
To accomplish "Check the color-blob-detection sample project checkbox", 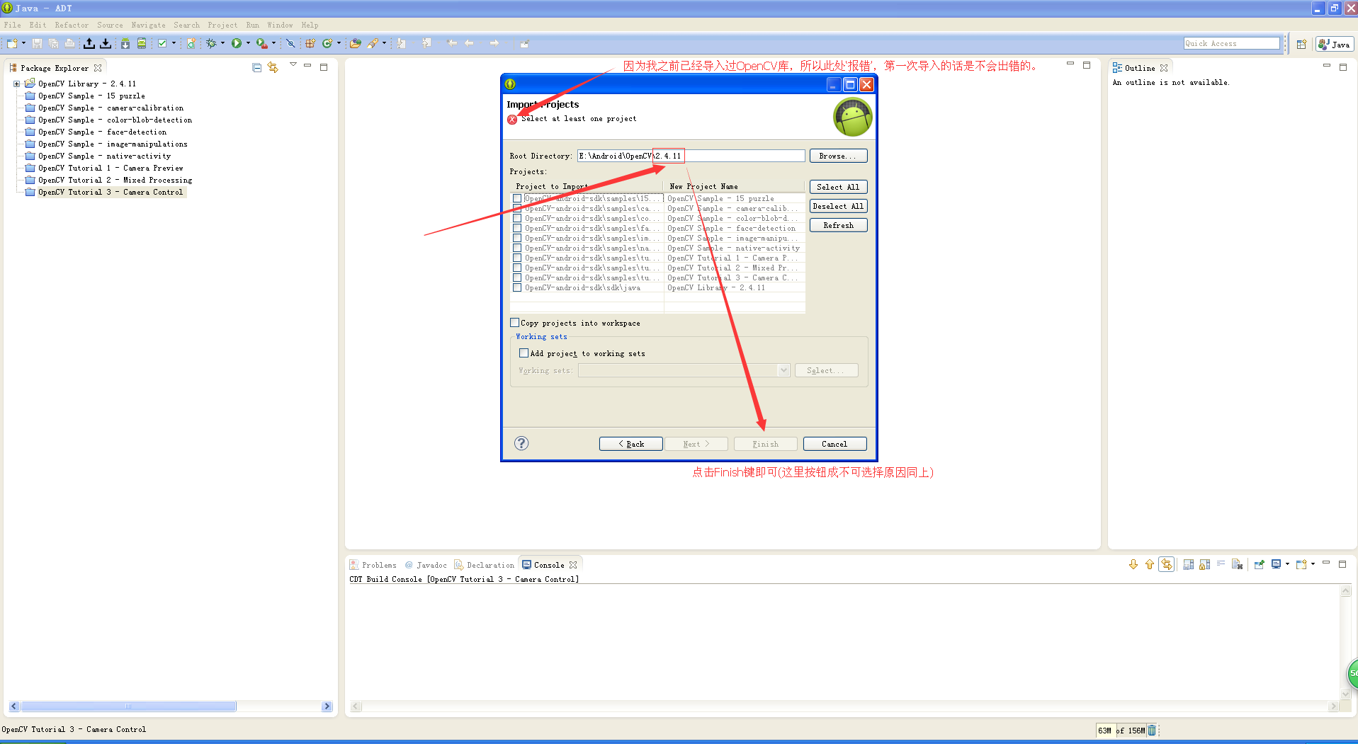I will (517, 218).
